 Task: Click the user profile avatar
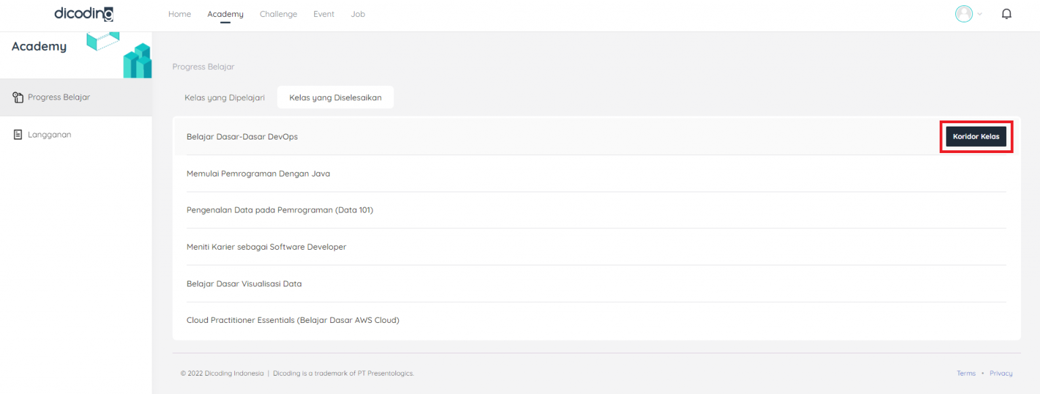(x=963, y=14)
